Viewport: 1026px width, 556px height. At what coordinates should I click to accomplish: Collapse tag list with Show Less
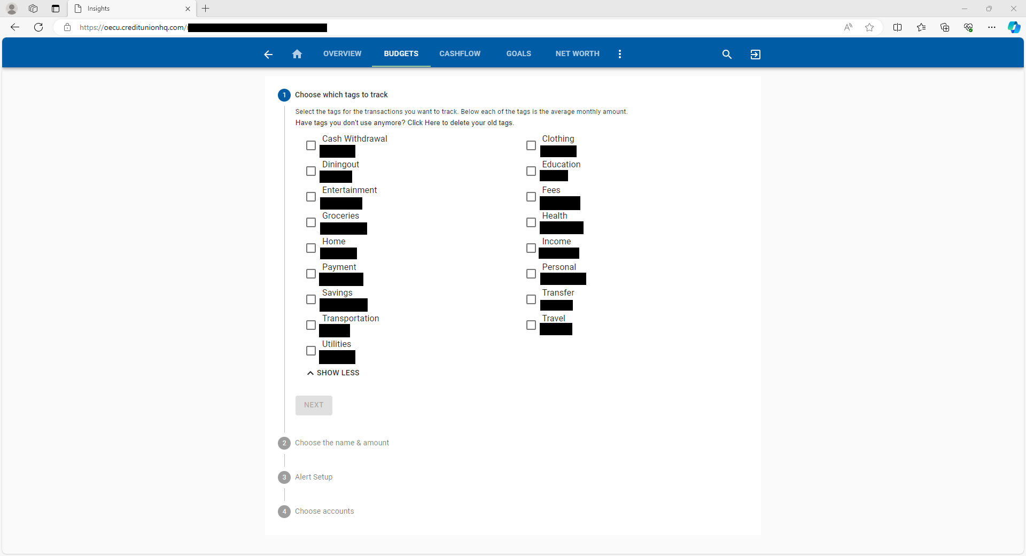coord(333,373)
